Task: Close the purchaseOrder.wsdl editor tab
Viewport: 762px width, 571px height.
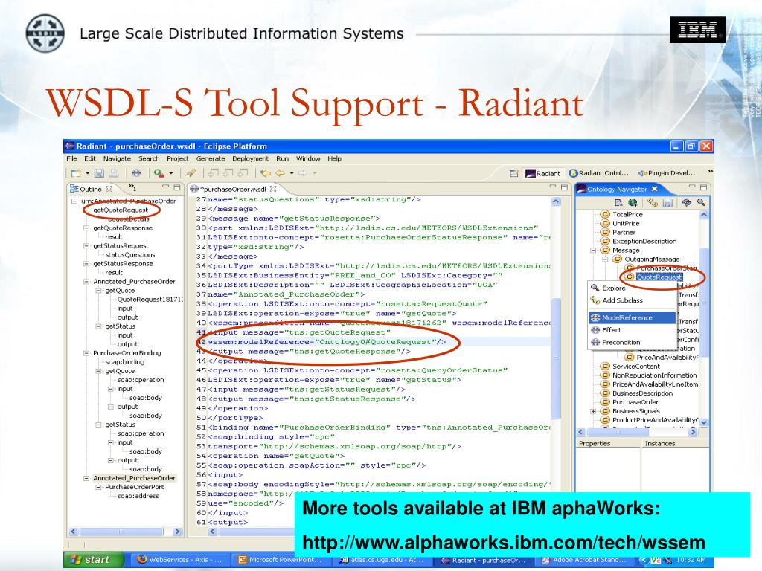Action: (273, 189)
